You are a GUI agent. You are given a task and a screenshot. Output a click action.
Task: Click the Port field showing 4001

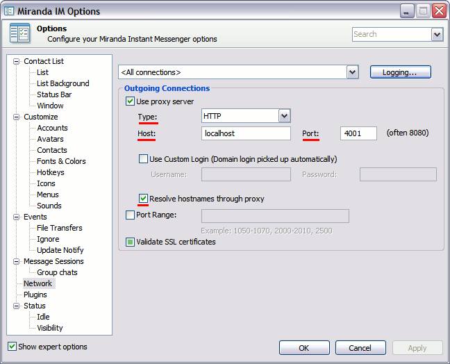pyautogui.click(x=358, y=133)
